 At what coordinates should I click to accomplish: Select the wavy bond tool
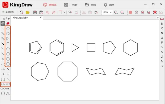coord(3,64)
